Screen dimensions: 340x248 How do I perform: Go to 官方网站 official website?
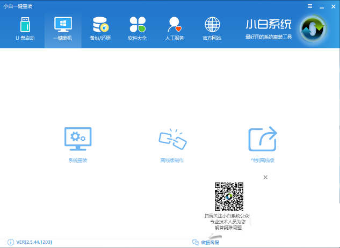point(212,28)
